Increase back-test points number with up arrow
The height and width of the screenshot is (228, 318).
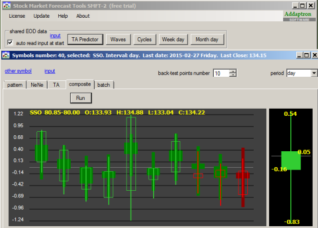pos(233,71)
